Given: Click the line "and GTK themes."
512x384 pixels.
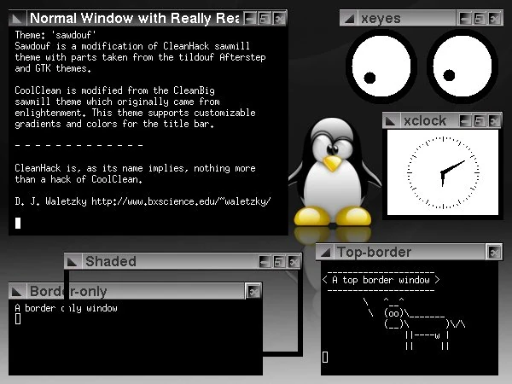Looking at the screenshot, I should point(53,68).
